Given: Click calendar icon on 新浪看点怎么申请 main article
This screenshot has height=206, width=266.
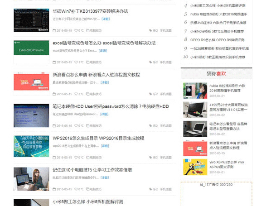Looking at the screenshot, I should [54, 94].
